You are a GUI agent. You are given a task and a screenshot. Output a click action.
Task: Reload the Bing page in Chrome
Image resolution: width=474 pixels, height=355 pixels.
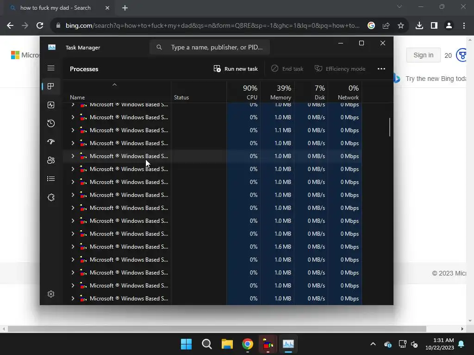click(40, 26)
